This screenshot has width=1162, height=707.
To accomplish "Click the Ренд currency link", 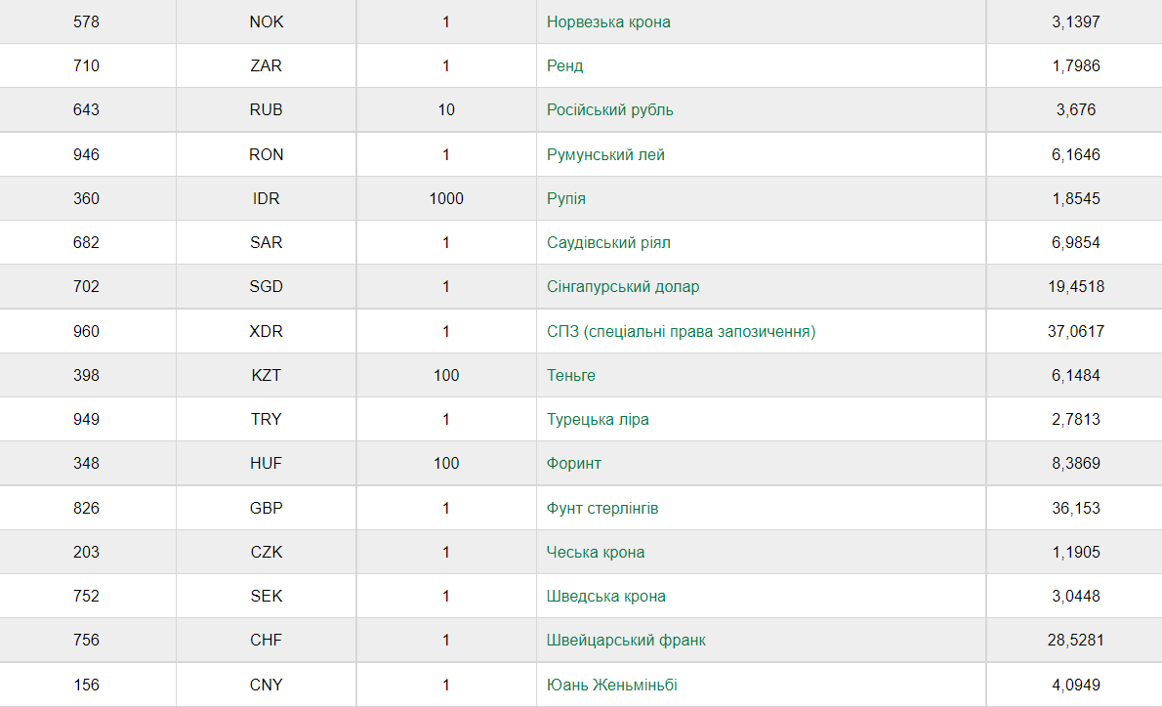I will (565, 66).
